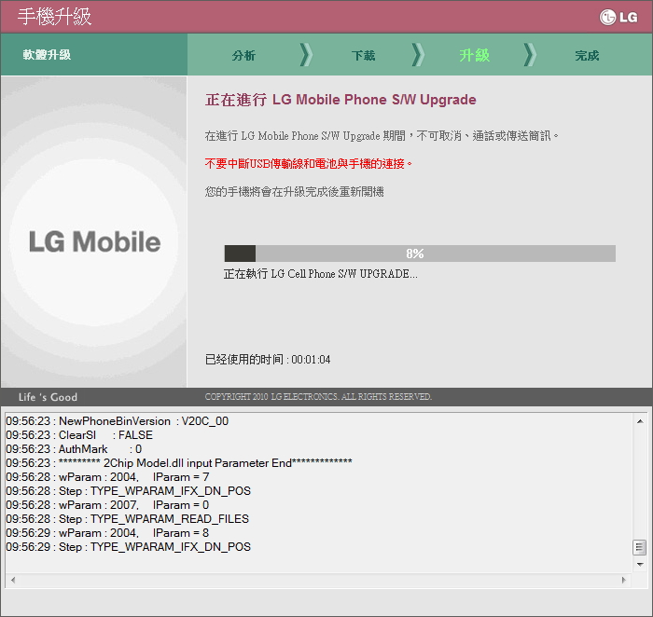Click the log line wParam : 2004, lParam = 8
Screen dimensions: 653x617
(x=107, y=532)
